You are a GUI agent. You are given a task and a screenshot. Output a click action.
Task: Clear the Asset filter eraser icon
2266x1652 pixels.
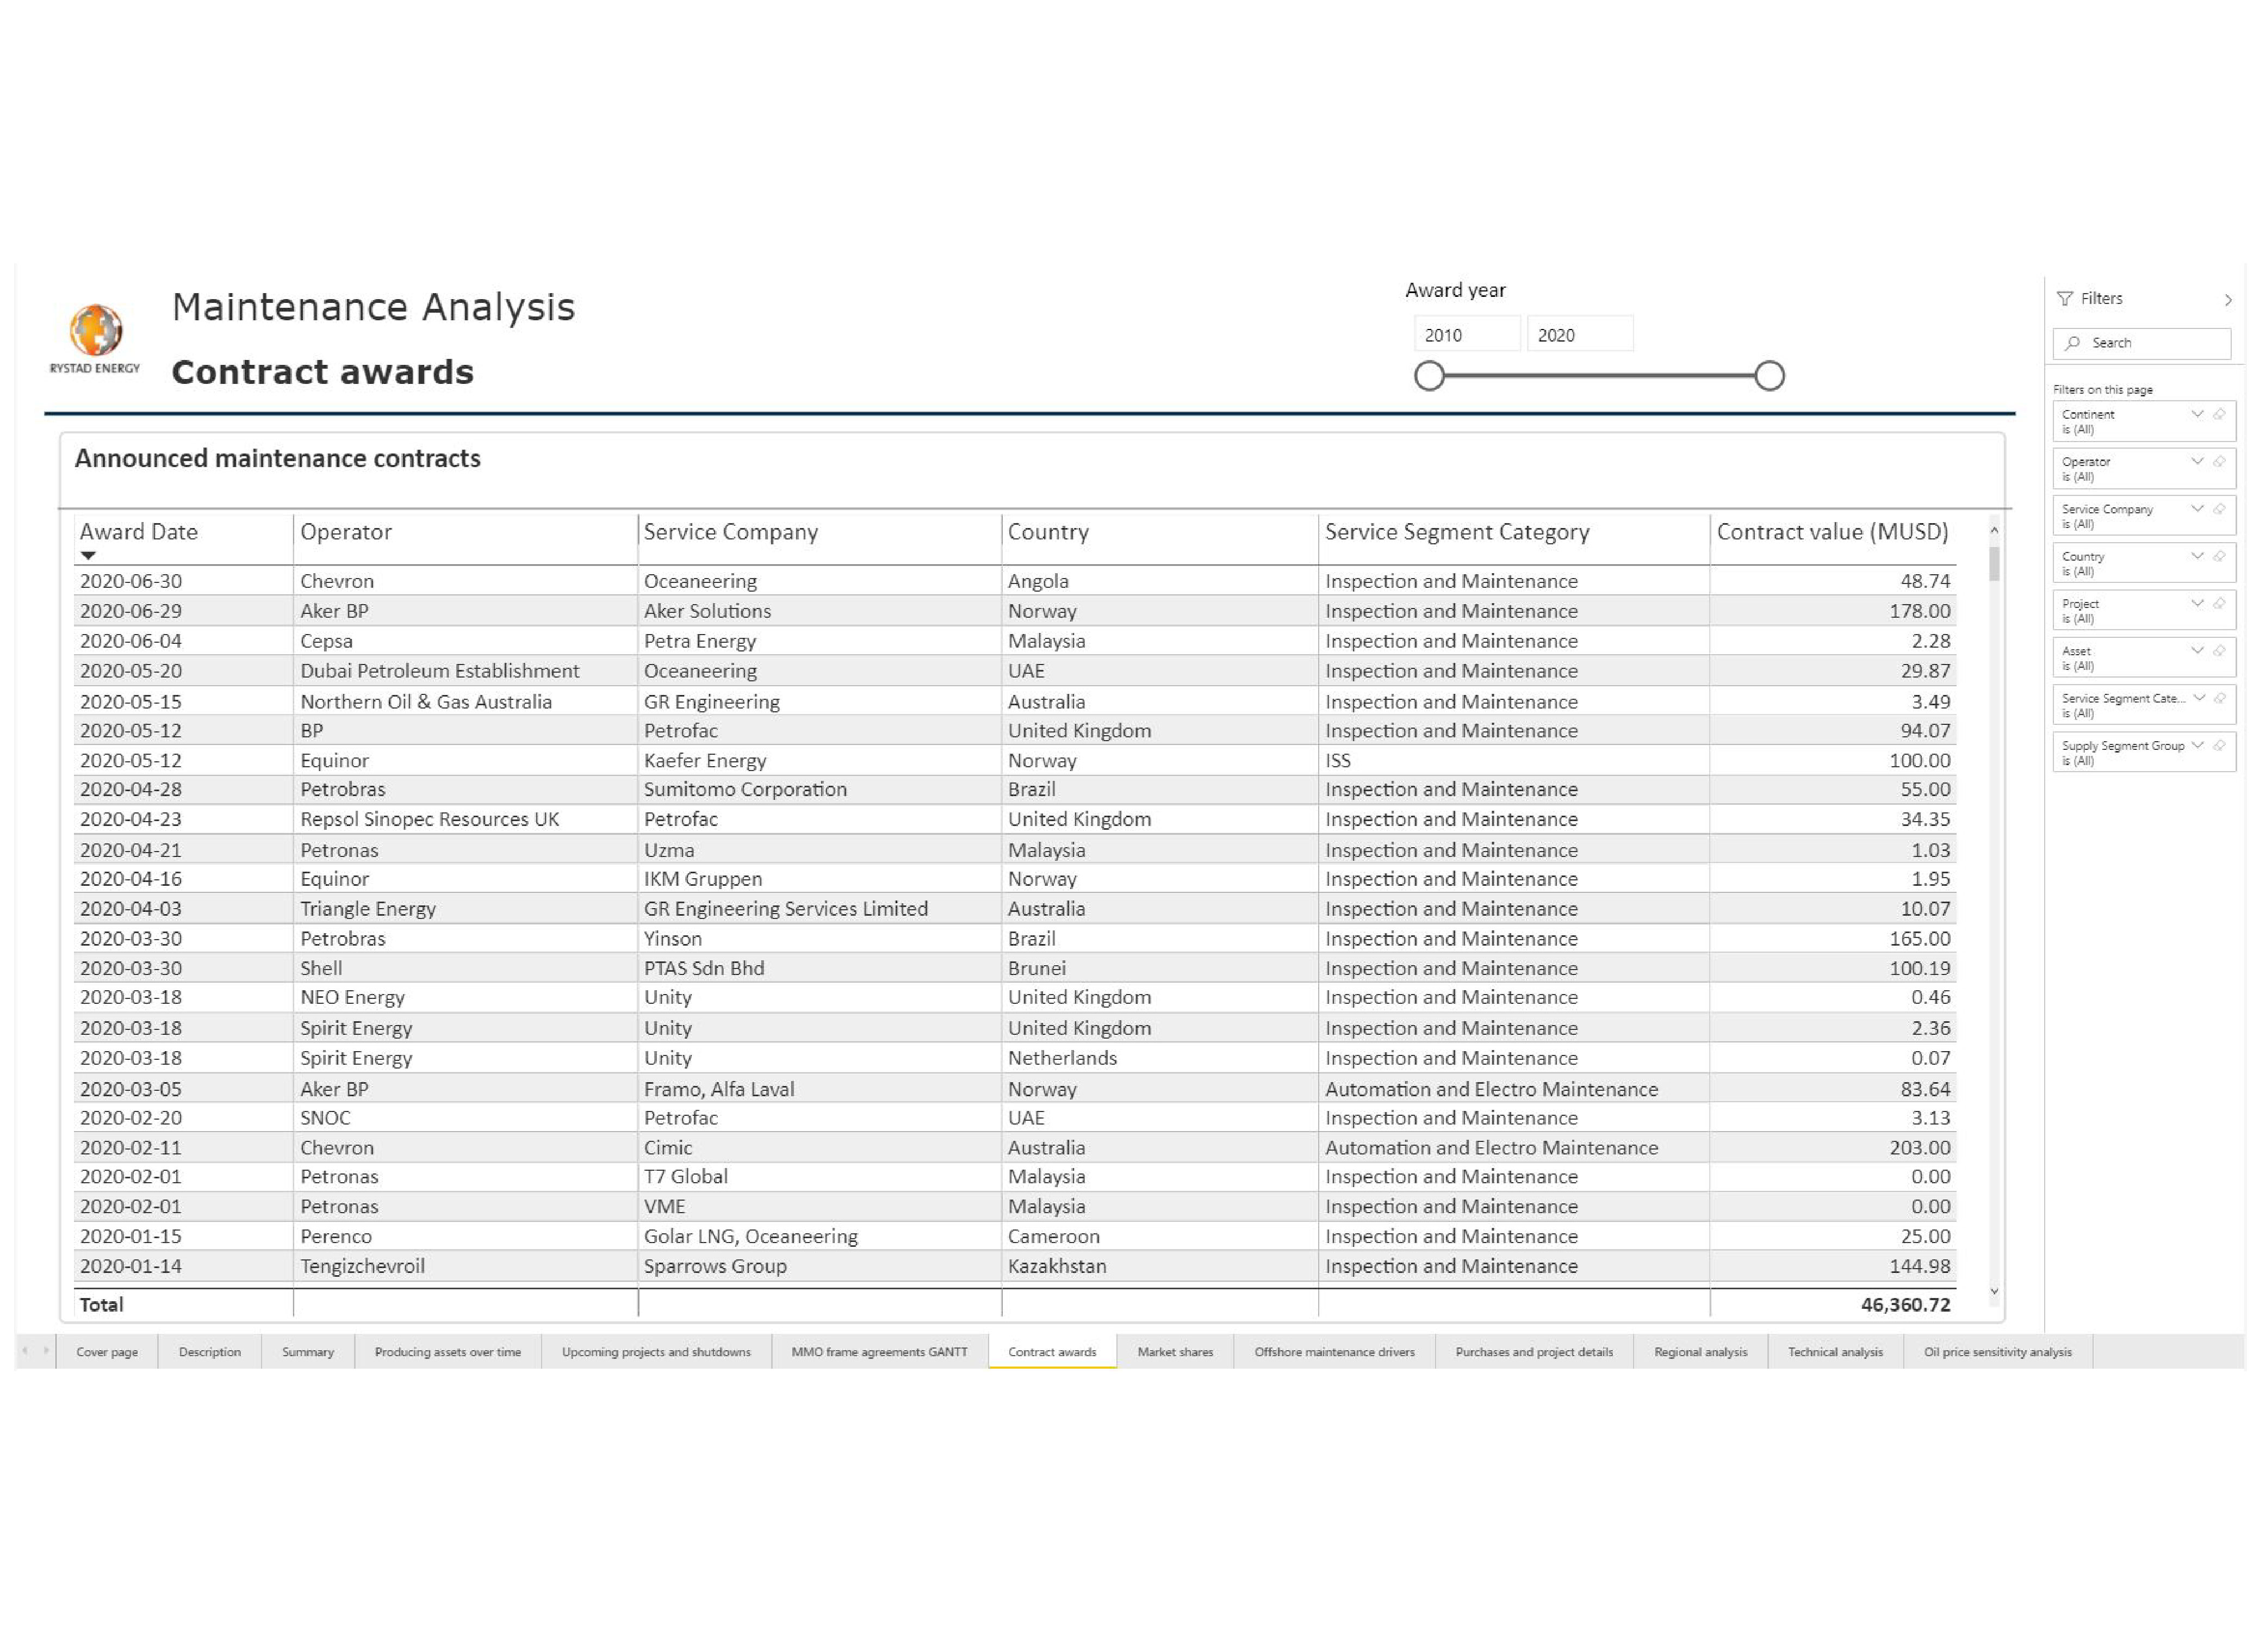2219,650
